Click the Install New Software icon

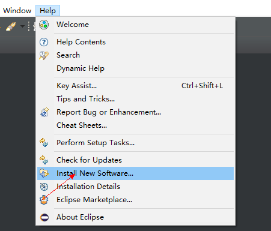44,173
